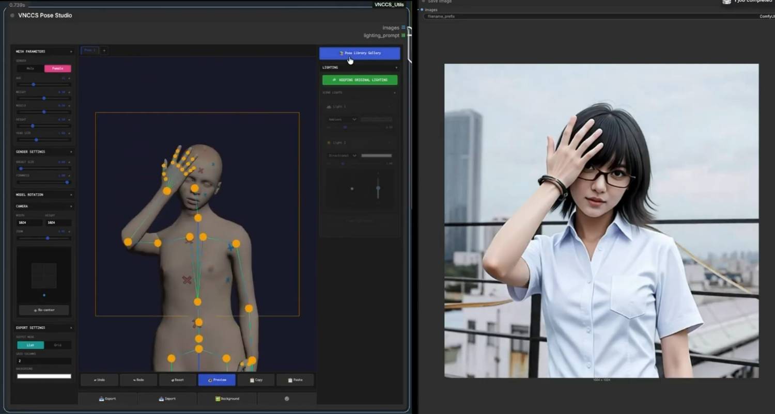Click the Export button
Image resolution: width=775 pixels, height=414 pixels.
pyautogui.click(x=107, y=399)
